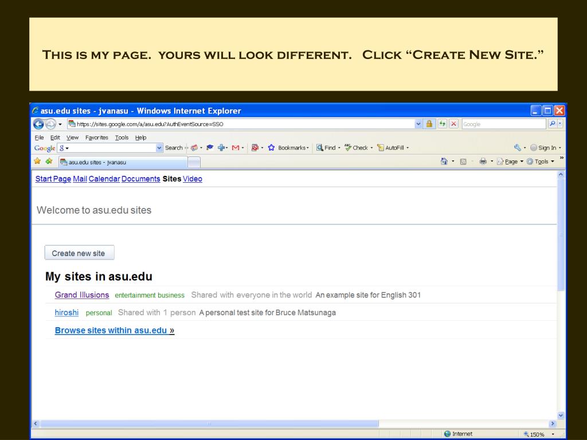Screen dimensions: 587x440
Task: Expand the Google Toolbar search box dropdown
Action: pos(159,148)
